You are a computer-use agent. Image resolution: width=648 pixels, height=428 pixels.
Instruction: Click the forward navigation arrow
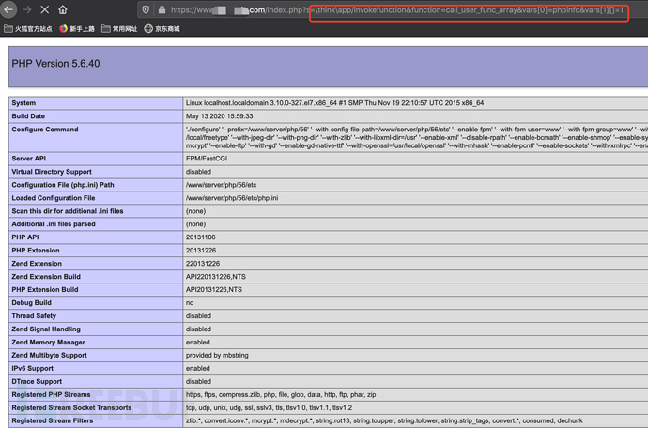tap(27, 9)
